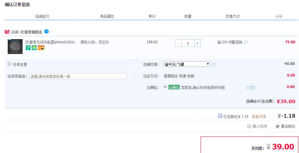Click the 小计 column header
This screenshot has height=153, width=299.
pyautogui.click(x=279, y=16)
